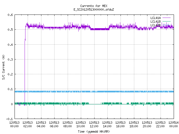Viewport: 179px width, 134px height.
Task: Click the 22:00 x-axis tick label
Action: (160, 126)
